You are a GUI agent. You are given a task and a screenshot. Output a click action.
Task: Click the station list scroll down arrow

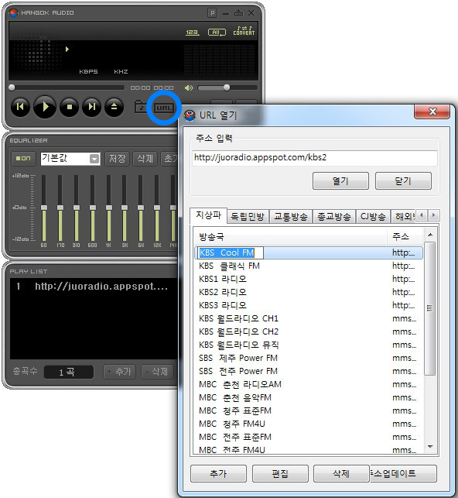(x=430, y=447)
